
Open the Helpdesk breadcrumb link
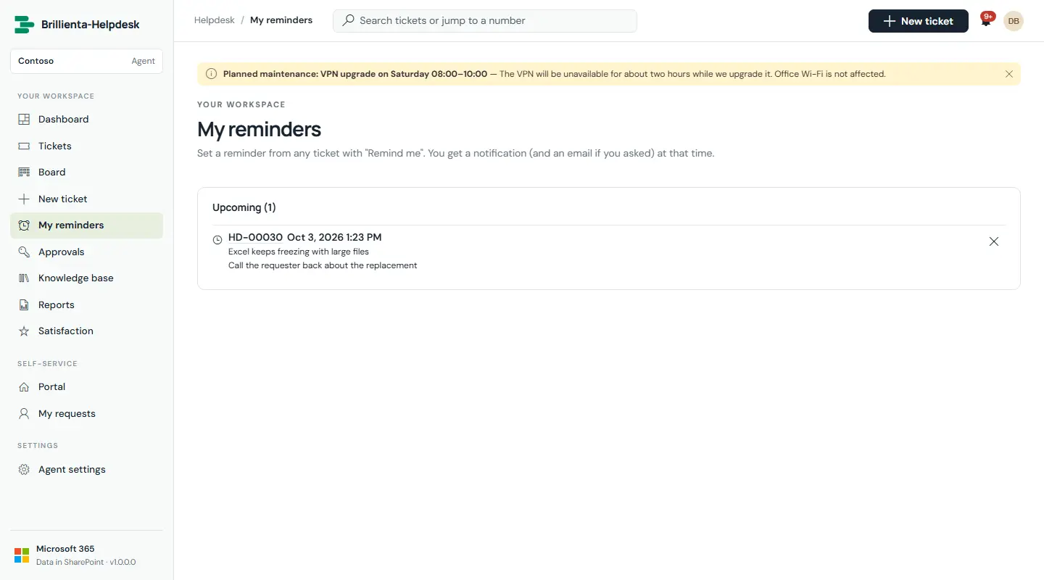(x=215, y=20)
